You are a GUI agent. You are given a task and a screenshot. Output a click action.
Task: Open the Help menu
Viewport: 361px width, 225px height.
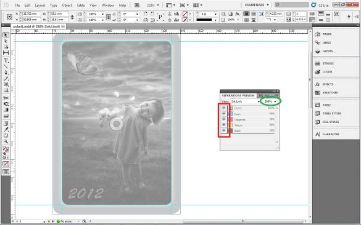(x=122, y=5)
